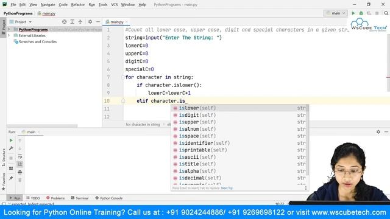Open the TODO tool window
Viewport: 390px width, 219px height.
coord(33,198)
